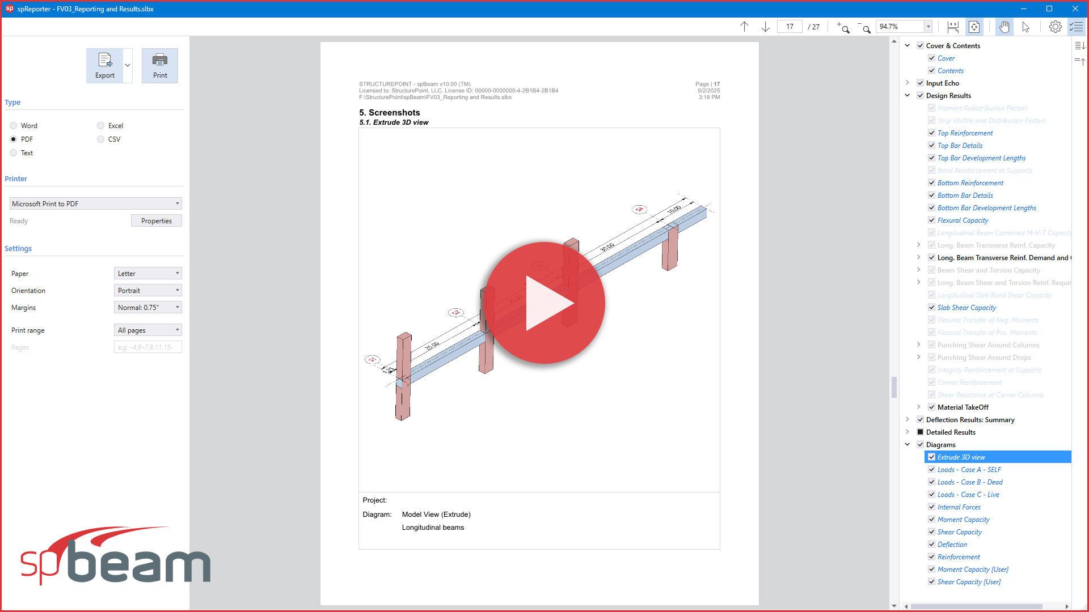
Task: Activate the select pointer tool
Action: (1025, 27)
